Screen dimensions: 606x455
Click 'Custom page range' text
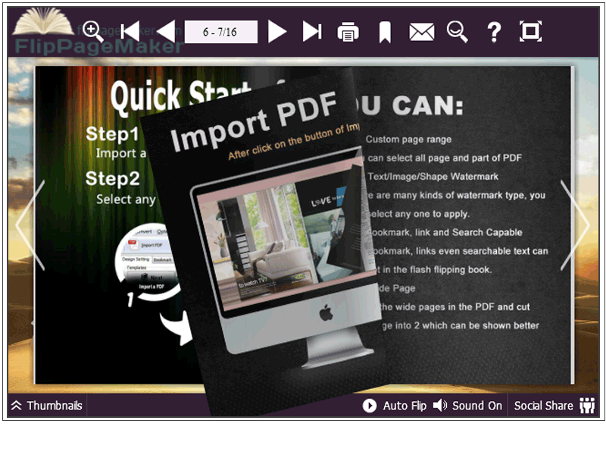(x=408, y=140)
